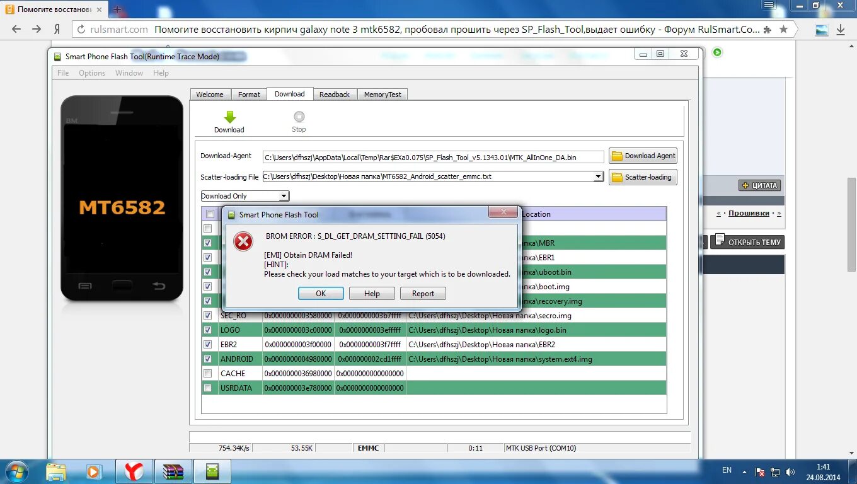Switch to Yandex Browser taskbar icon
This screenshot has height=484, width=857.
[x=134, y=471]
